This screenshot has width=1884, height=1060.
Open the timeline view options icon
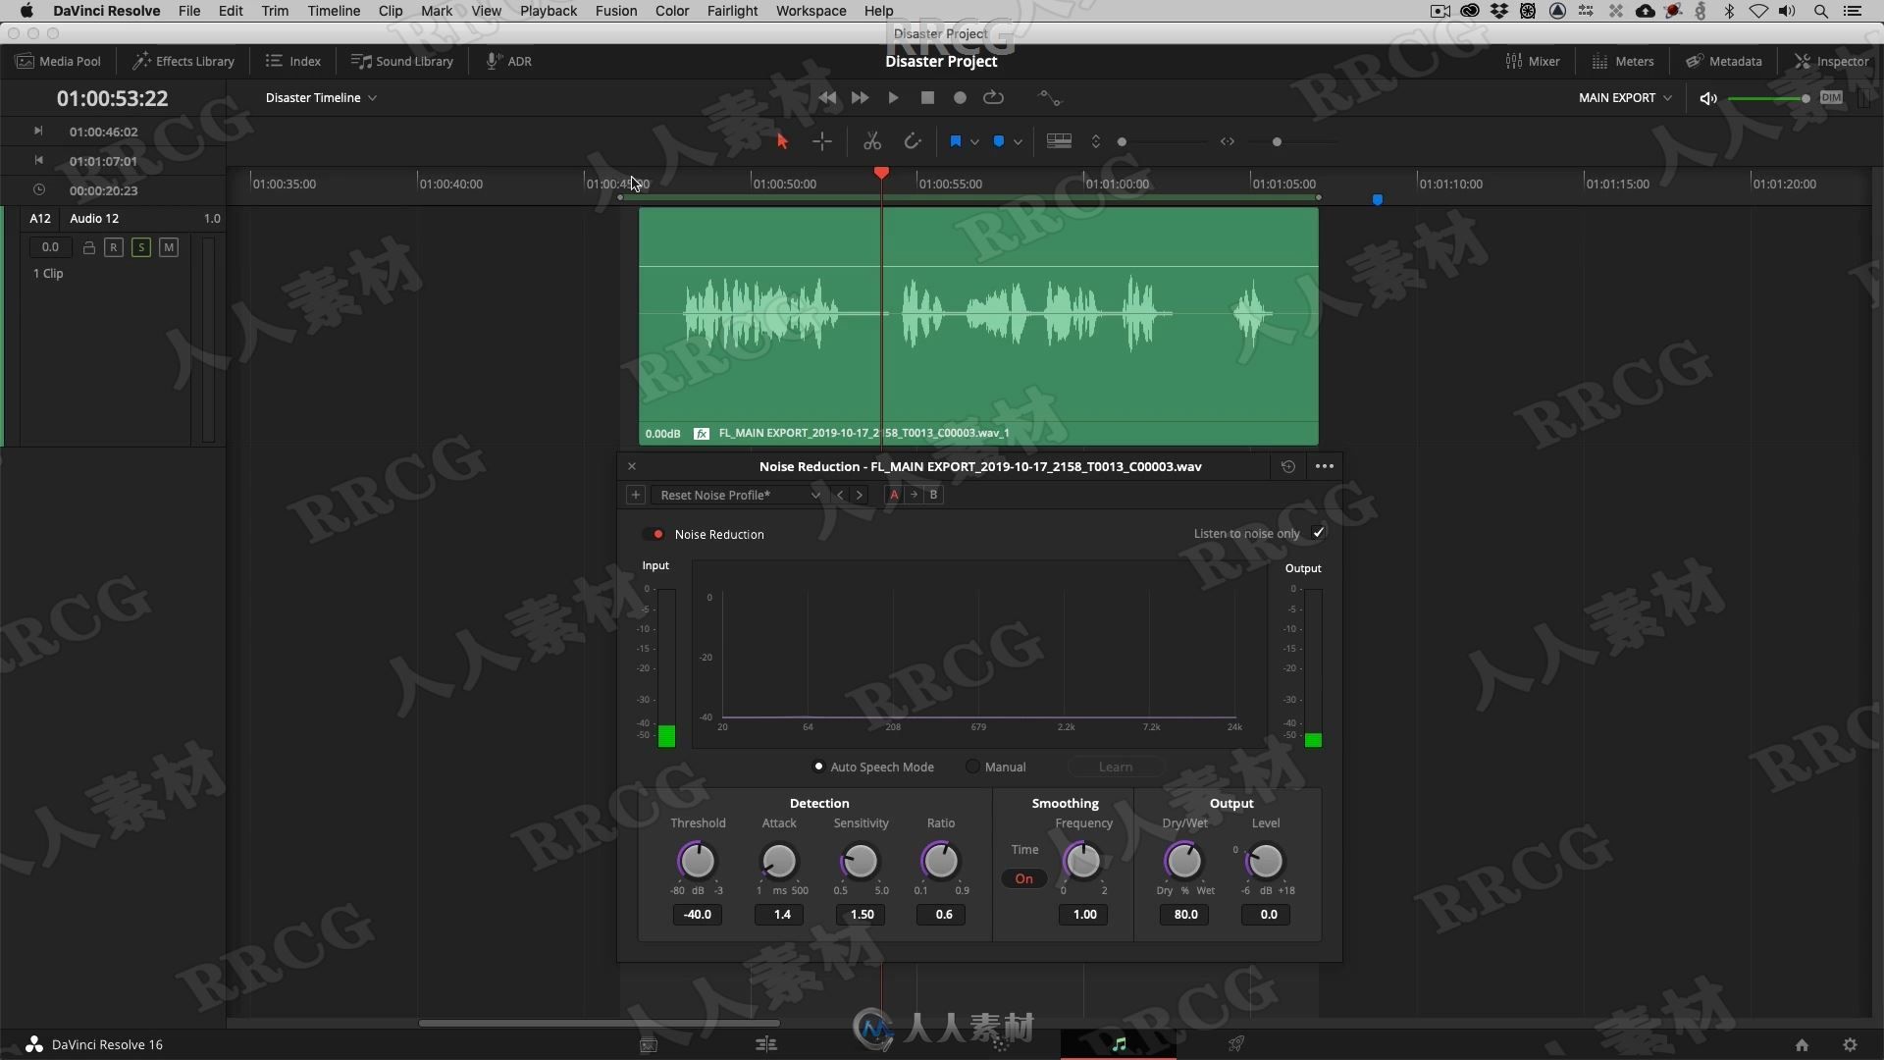pyautogui.click(x=1059, y=141)
